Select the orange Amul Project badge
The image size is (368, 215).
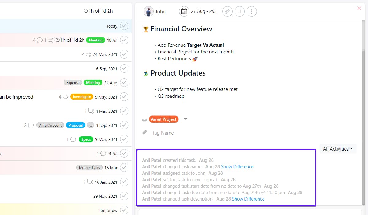click(x=164, y=119)
